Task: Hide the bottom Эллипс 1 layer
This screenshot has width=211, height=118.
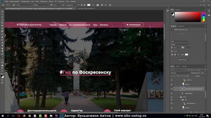Action: point(171,108)
